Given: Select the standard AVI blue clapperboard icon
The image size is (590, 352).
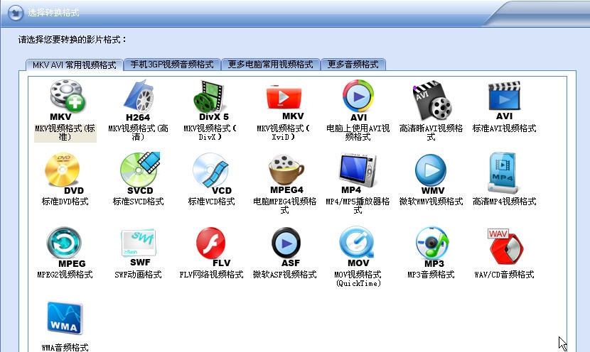Looking at the screenshot, I should [x=504, y=100].
